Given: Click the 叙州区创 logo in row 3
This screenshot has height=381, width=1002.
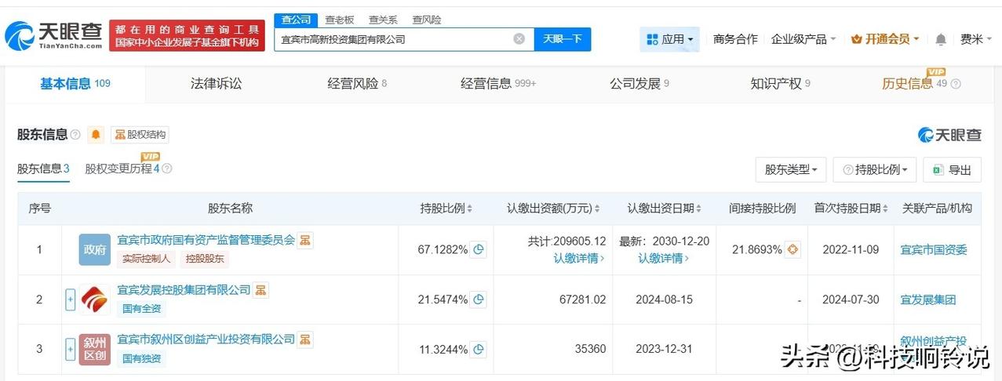Looking at the screenshot, I should coord(94,349).
